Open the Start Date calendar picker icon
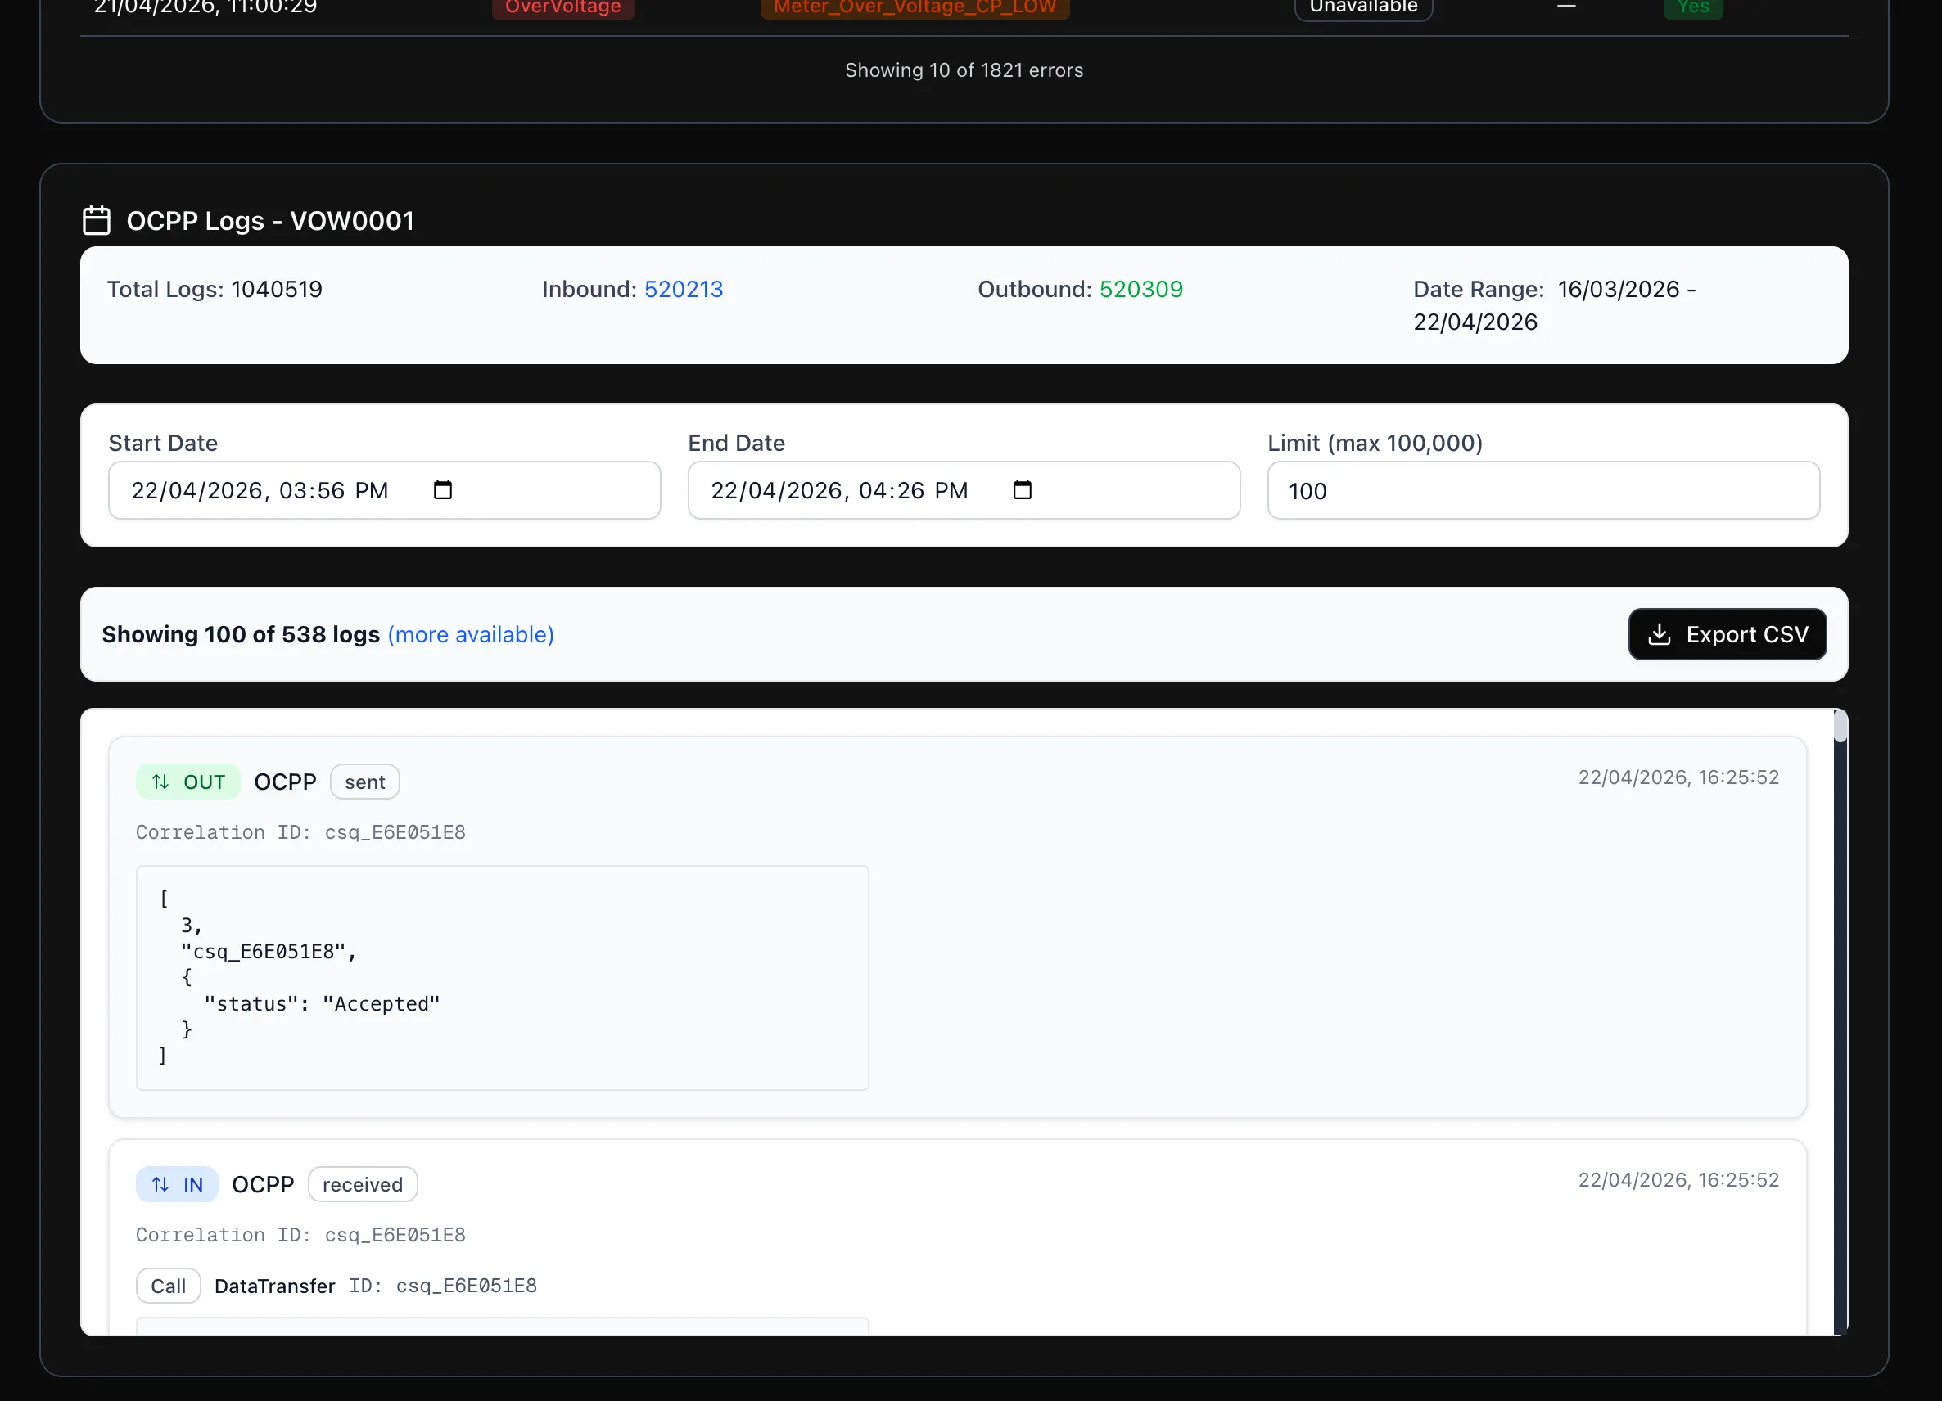This screenshot has height=1401, width=1942. (x=443, y=489)
